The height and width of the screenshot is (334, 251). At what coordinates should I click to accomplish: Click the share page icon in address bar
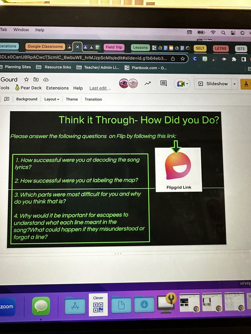click(x=173, y=58)
